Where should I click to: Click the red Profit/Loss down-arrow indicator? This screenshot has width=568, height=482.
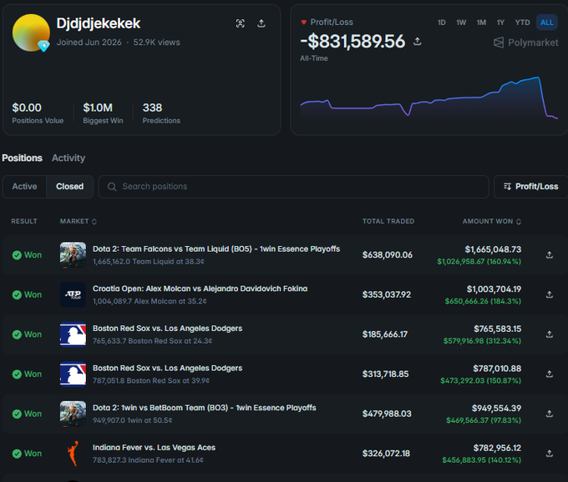[303, 23]
